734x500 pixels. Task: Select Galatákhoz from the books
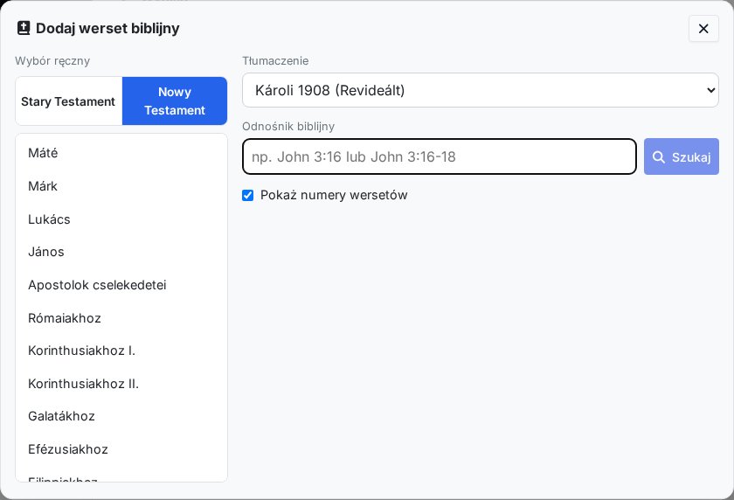click(x=121, y=416)
